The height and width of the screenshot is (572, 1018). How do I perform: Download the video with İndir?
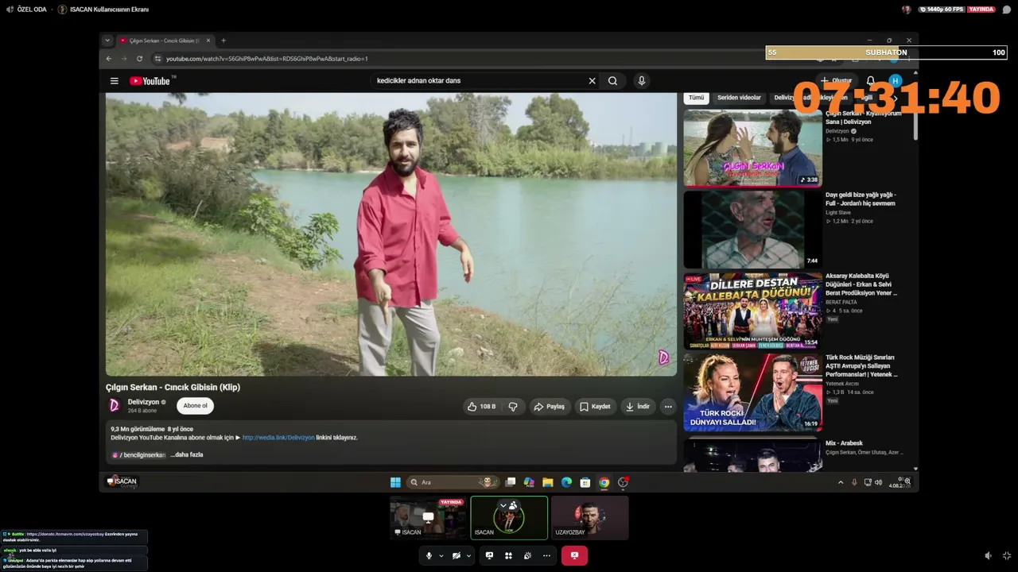[x=639, y=407]
